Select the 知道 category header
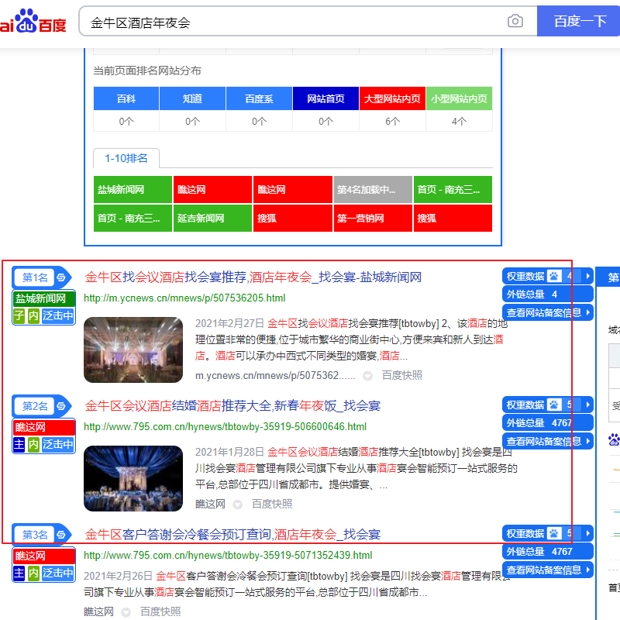 [192, 98]
